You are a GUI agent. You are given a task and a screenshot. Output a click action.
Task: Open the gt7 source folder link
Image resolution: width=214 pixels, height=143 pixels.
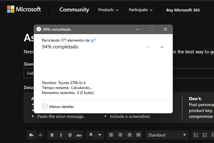pos(93,40)
